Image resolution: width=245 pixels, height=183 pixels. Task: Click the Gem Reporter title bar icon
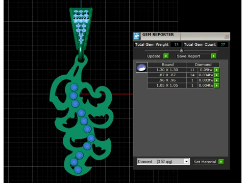136,36
